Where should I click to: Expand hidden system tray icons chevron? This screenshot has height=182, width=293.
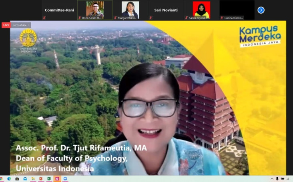pos(272,179)
